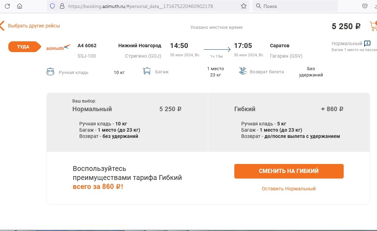Click the orange ТУДА direction badge
377x231 pixels.
tap(23, 47)
